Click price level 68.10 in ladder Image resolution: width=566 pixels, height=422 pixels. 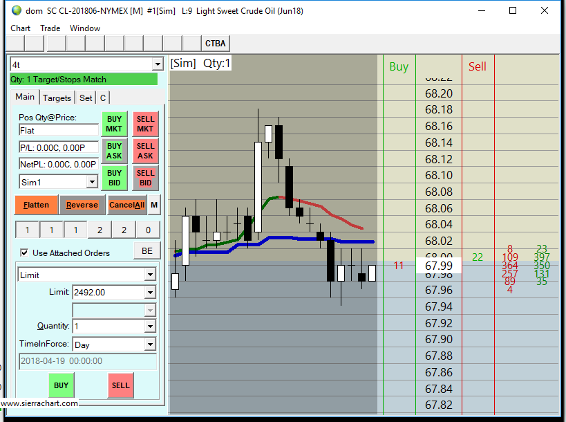pyautogui.click(x=439, y=175)
